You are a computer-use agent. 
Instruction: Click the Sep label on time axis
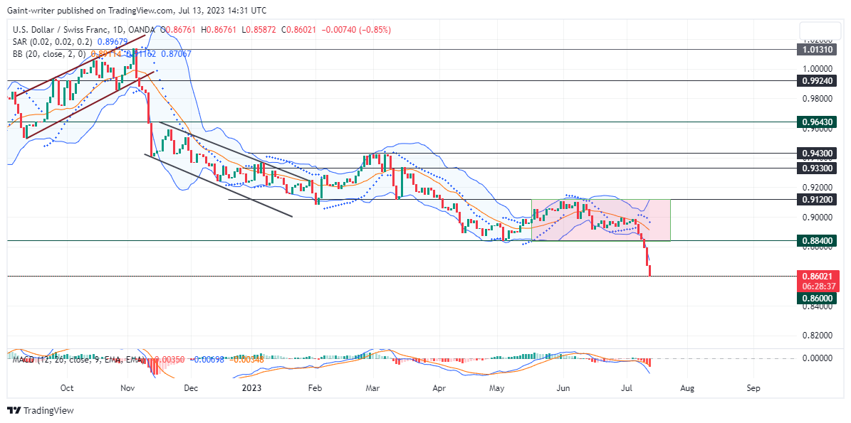[x=753, y=388]
